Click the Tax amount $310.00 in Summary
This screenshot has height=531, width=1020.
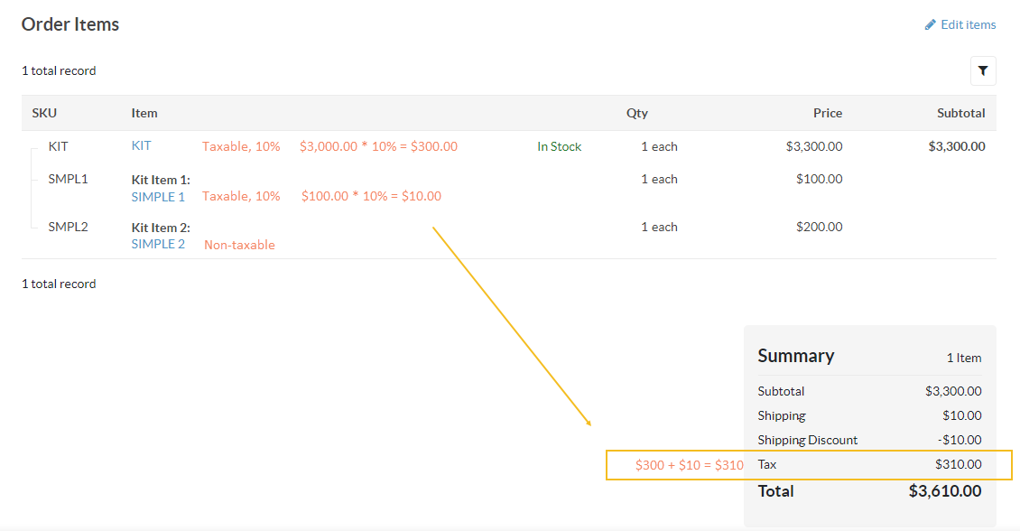pyautogui.click(x=958, y=464)
